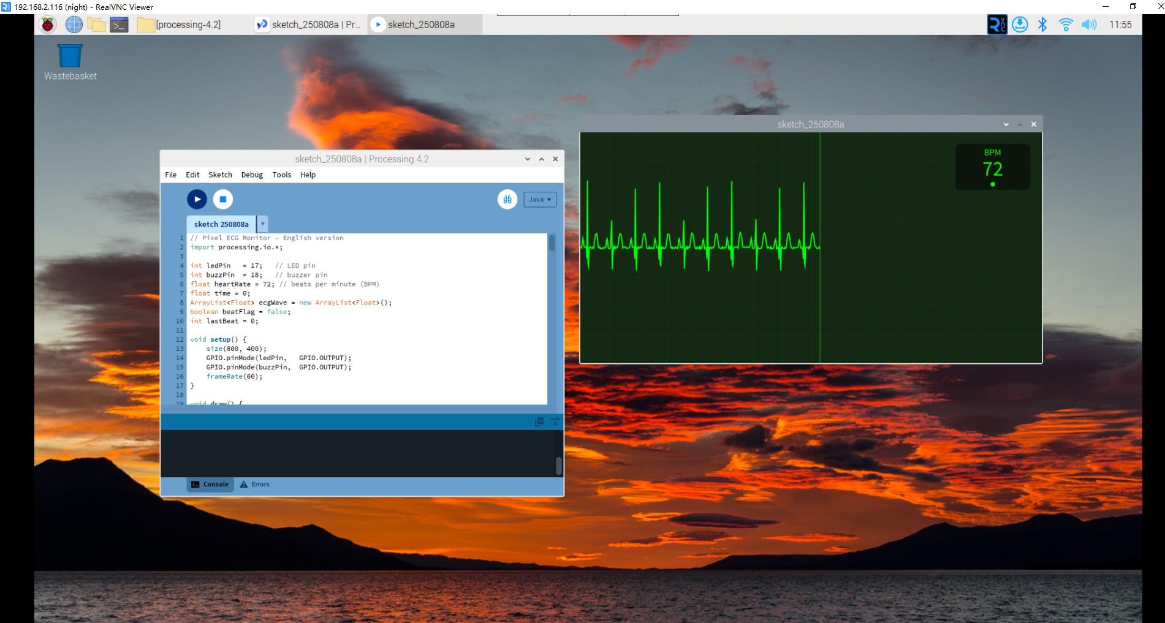
Task: Open the Wi-Fi network tray menu
Action: [x=1066, y=25]
